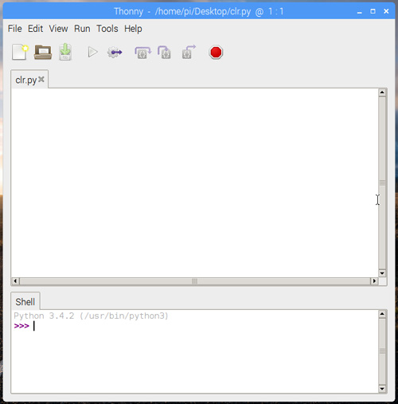Click the Step Over toolbar icon
The height and width of the screenshot is (404, 398).
pos(142,53)
